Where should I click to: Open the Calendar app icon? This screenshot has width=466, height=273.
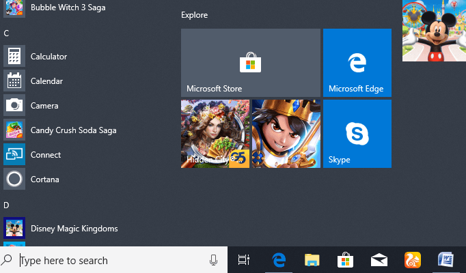14,81
